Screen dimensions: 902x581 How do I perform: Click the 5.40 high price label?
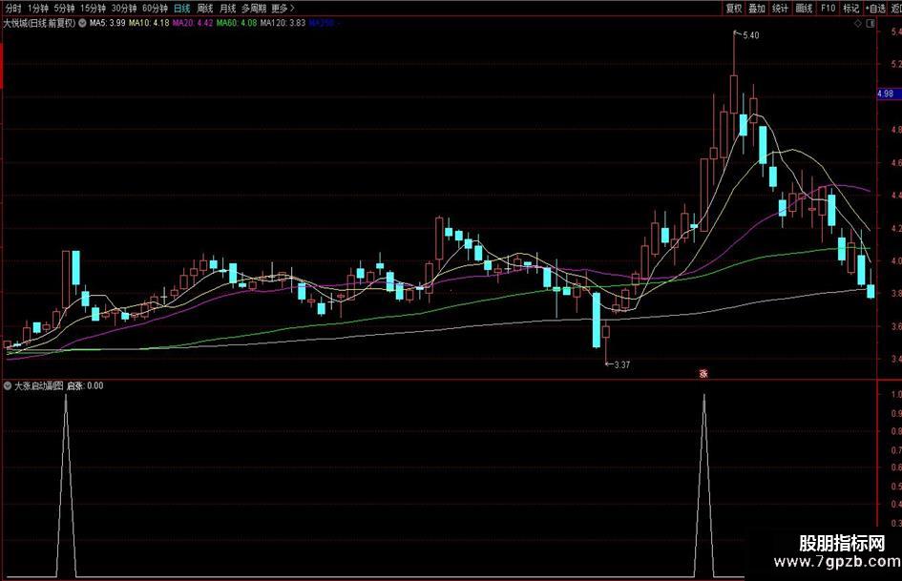(x=750, y=35)
